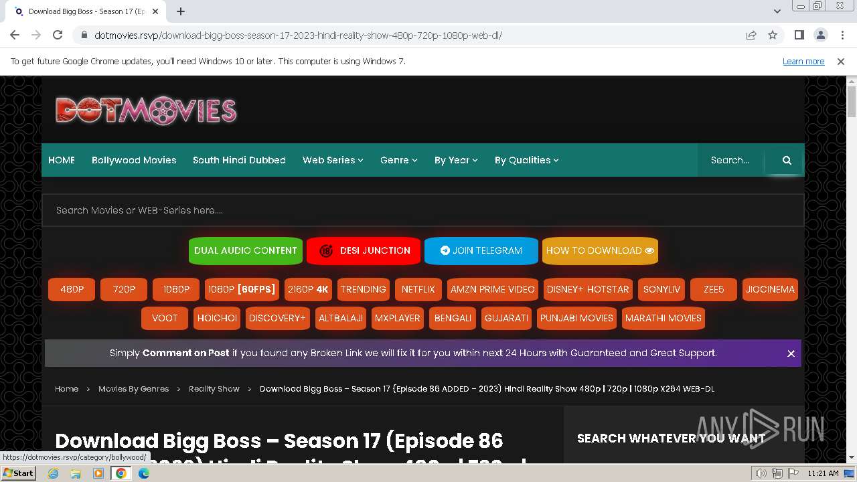This screenshot has width=857, height=482.
Task: Focus the navbar Search... field
Action: 730,160
